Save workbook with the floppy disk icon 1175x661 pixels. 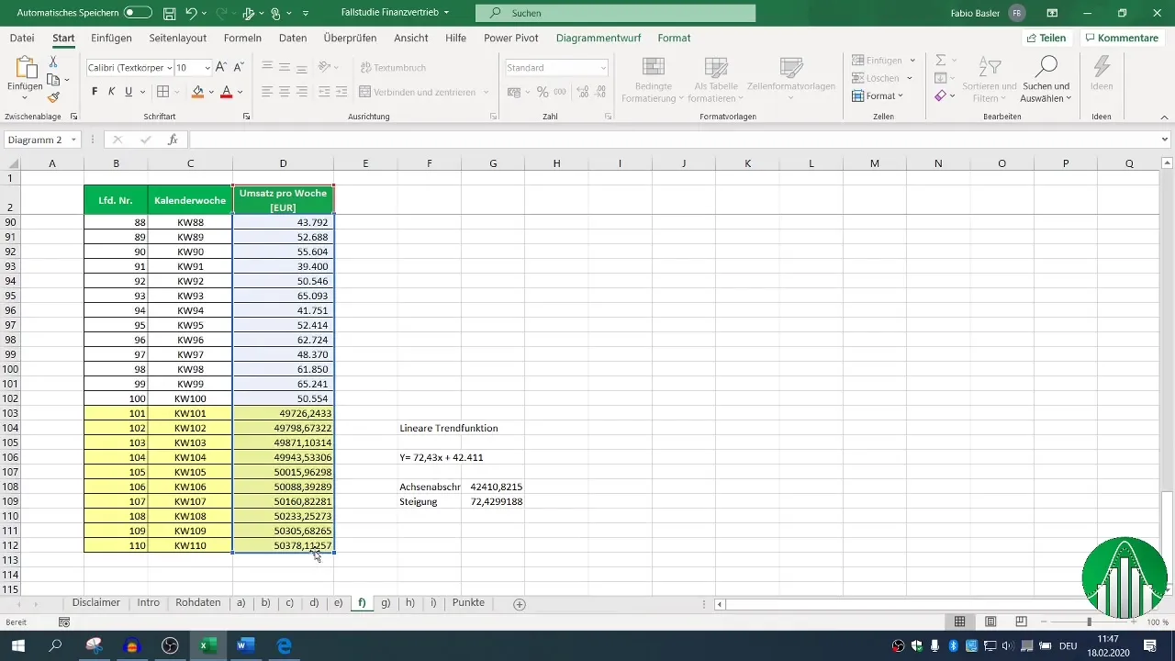click(x=169, y=13)
